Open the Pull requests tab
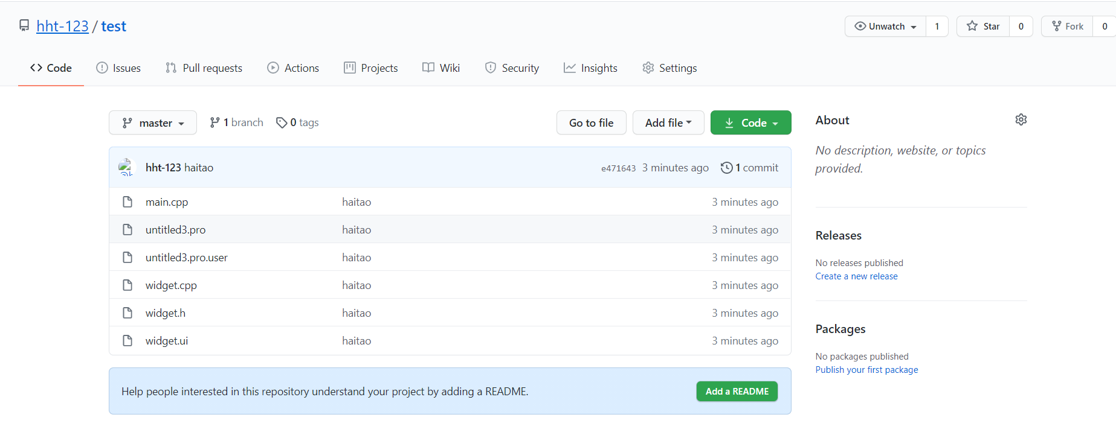This screenshot has height=432, width=1116. tap(204, 68)
